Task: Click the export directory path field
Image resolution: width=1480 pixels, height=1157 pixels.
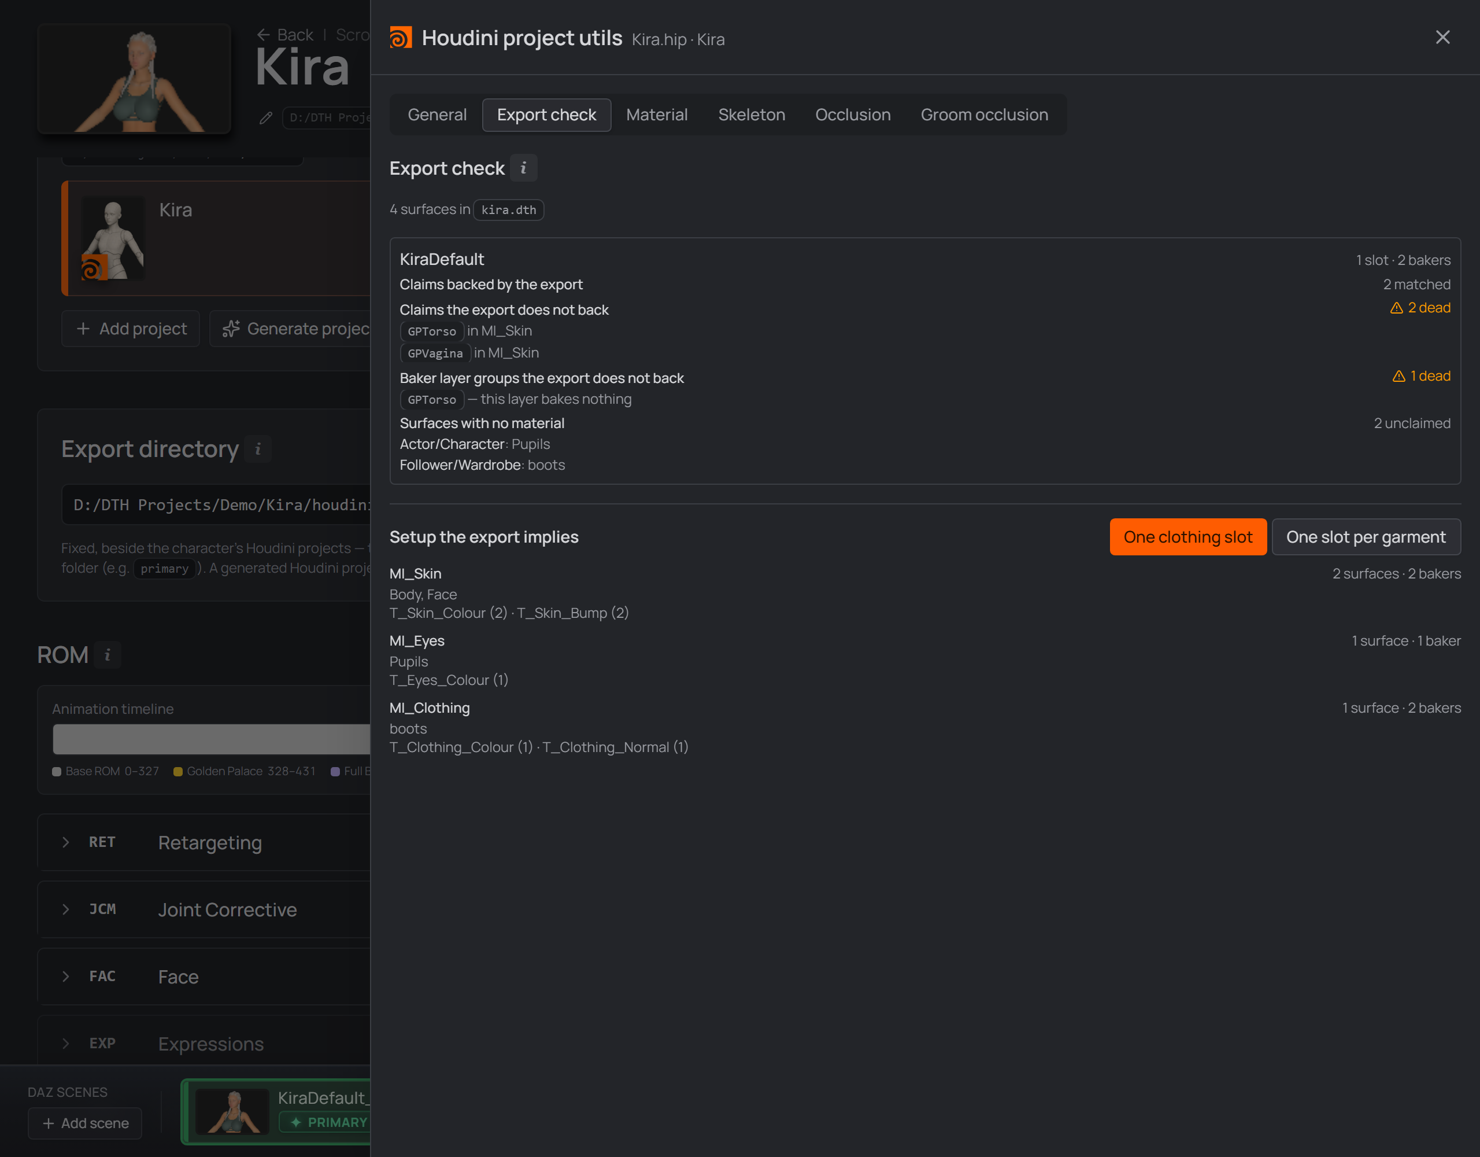Action: point(216,505)
